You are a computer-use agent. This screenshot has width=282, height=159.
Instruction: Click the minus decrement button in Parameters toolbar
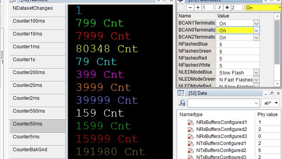190,8
